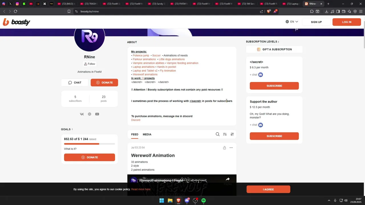Click the Brave Rewards triangle icon
Screen dimensions: 365x205
click(275, 11)
